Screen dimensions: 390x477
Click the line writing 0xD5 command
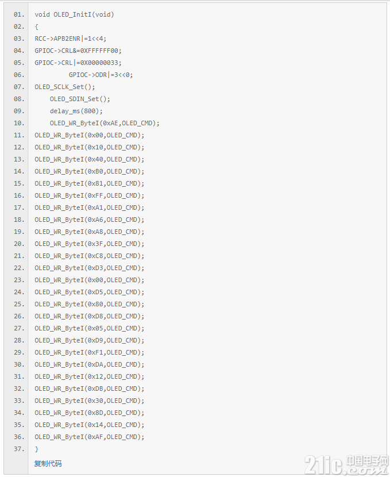tap(90, 292)
